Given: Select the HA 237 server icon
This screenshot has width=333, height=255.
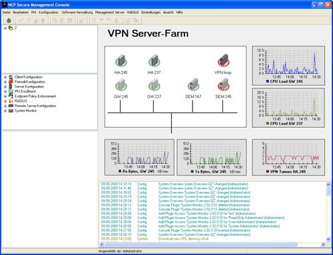Looking at the screenshot, I should coord(154,61).
